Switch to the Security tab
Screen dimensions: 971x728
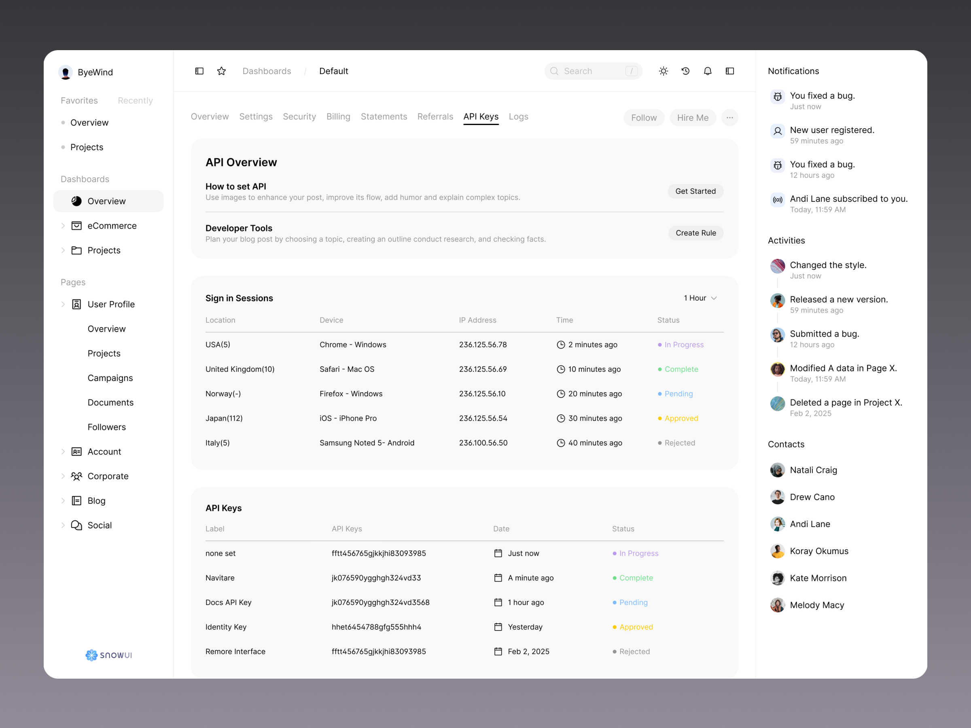coord(299,116)
